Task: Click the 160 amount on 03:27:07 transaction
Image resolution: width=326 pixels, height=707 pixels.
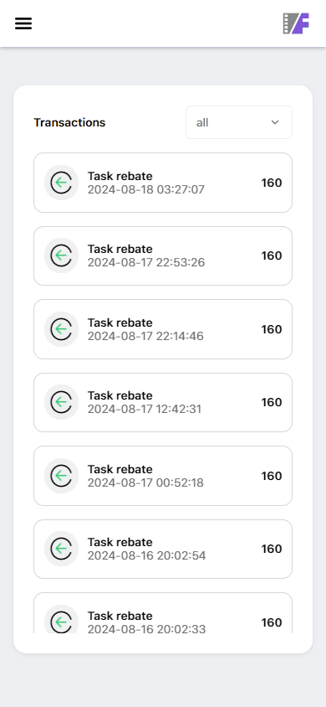Action: 272,183
